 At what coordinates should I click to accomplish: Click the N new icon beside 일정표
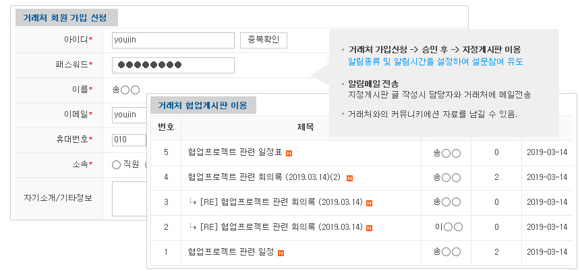(289, 154)
